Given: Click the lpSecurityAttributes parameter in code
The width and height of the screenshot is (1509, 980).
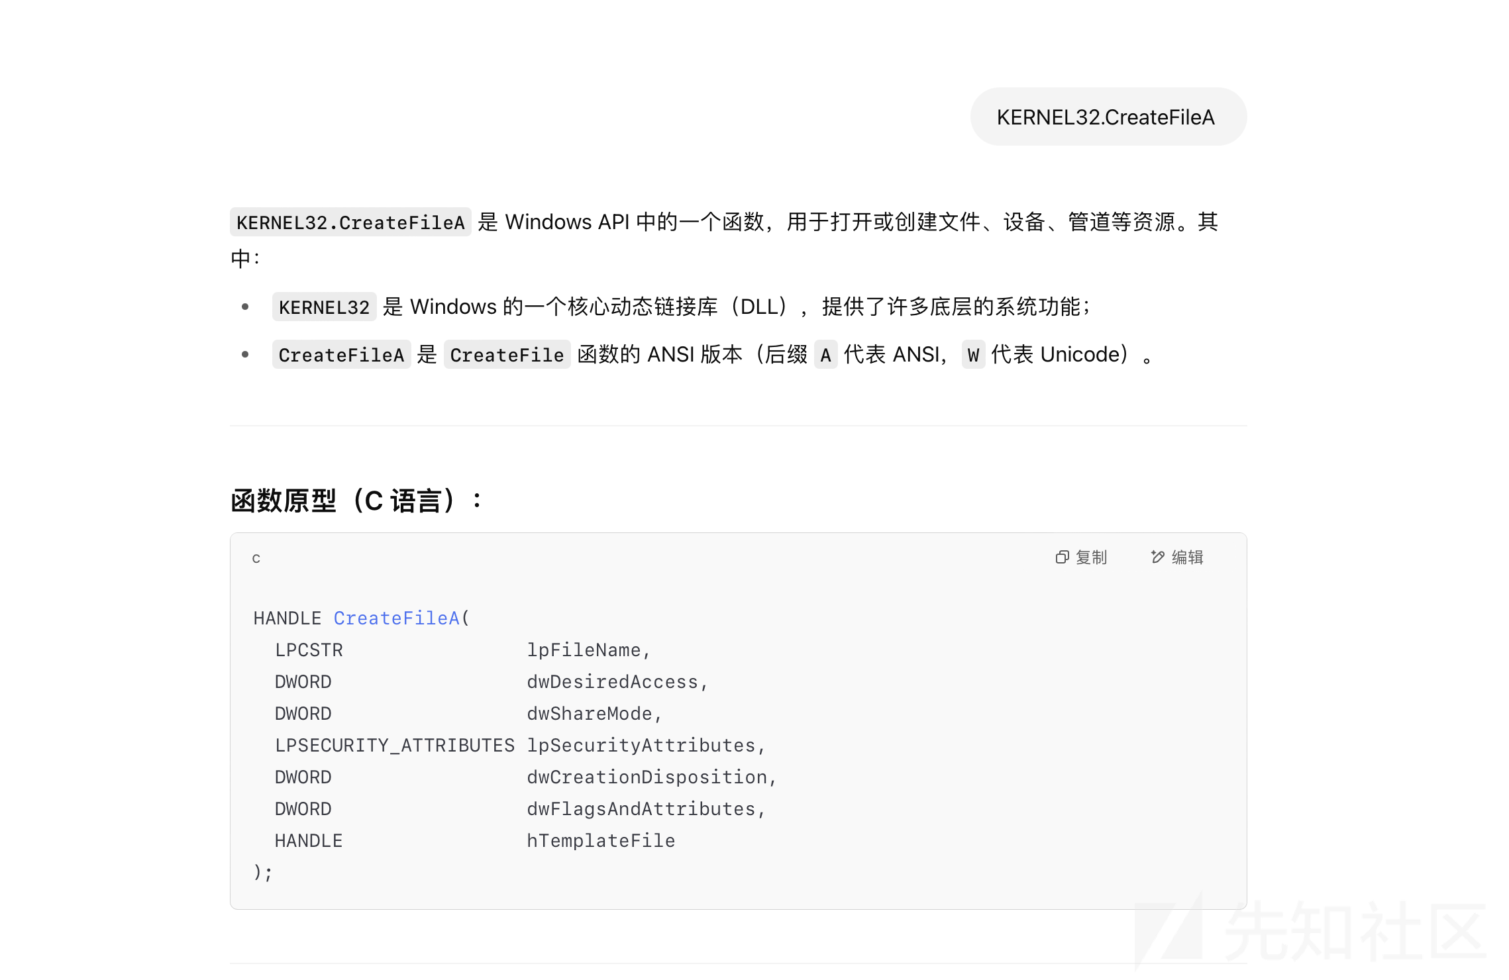Looking at the screenshot, I should [x=641, y=745].
